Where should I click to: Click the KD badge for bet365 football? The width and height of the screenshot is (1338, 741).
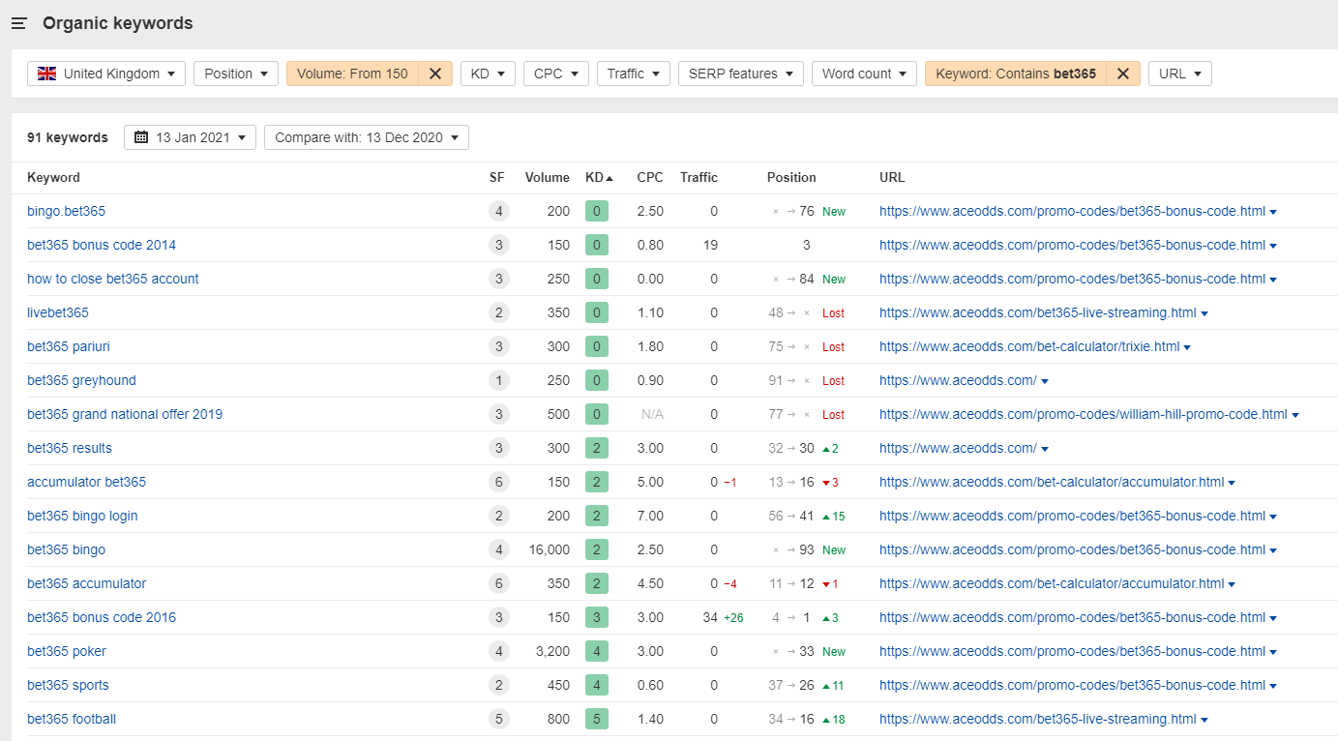[x=596, y=719]
